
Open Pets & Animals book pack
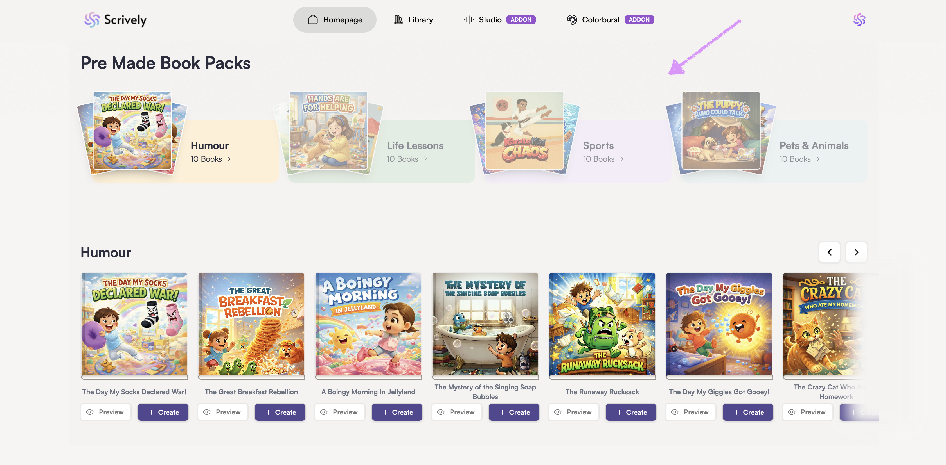tap(814, 146)
